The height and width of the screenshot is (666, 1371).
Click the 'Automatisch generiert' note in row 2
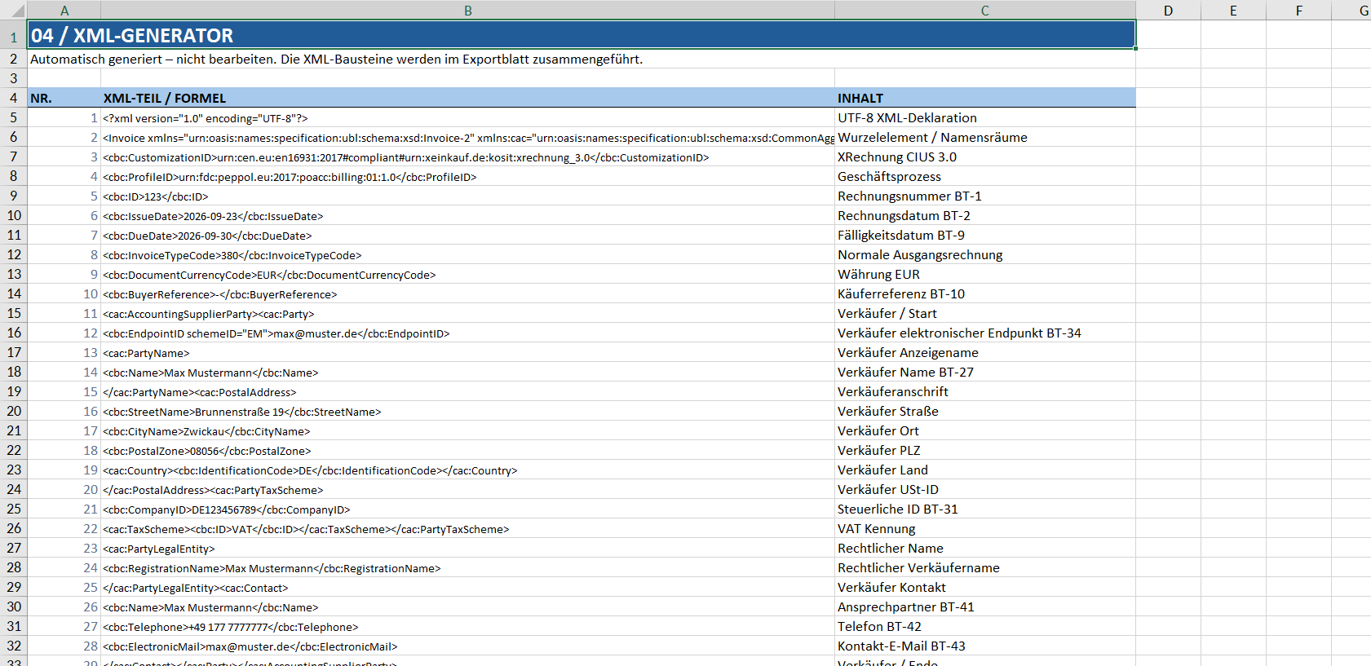coord(336,60)
